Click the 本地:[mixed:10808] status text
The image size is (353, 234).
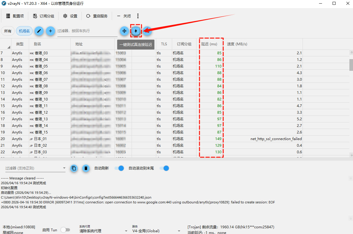pyautogui.click(x=19, y=227)
